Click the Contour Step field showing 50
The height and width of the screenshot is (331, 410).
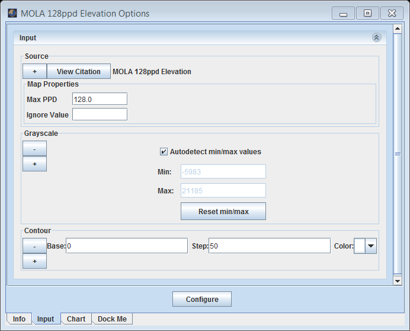(x=270, y=246)
